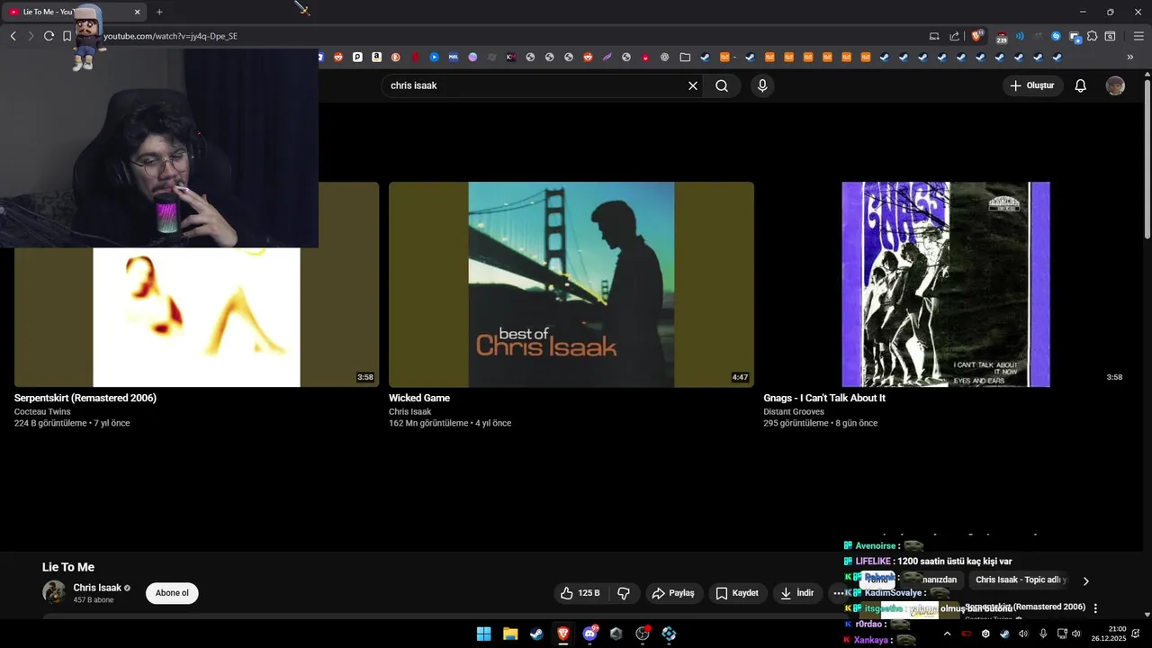
Task: Open Brave Shields lion icon in address bar
Action: [x=976, y=36]
